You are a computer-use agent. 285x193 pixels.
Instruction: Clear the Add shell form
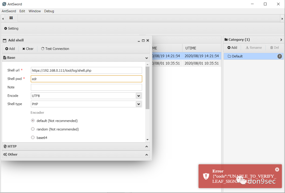(x=28, y=49)
